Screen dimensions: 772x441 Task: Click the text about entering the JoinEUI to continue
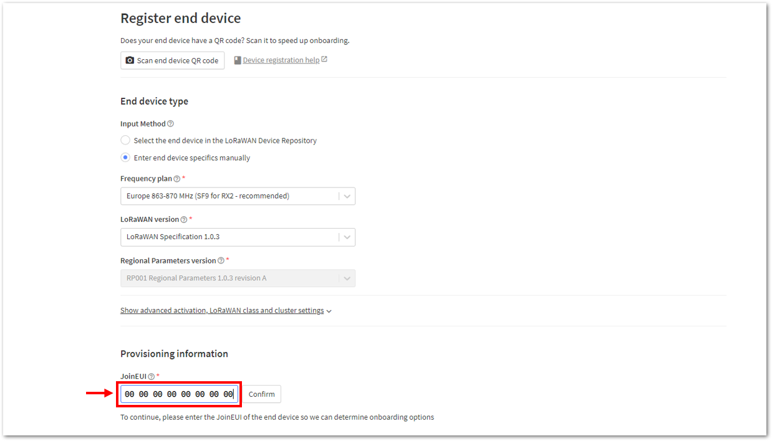tap(277, 417)
